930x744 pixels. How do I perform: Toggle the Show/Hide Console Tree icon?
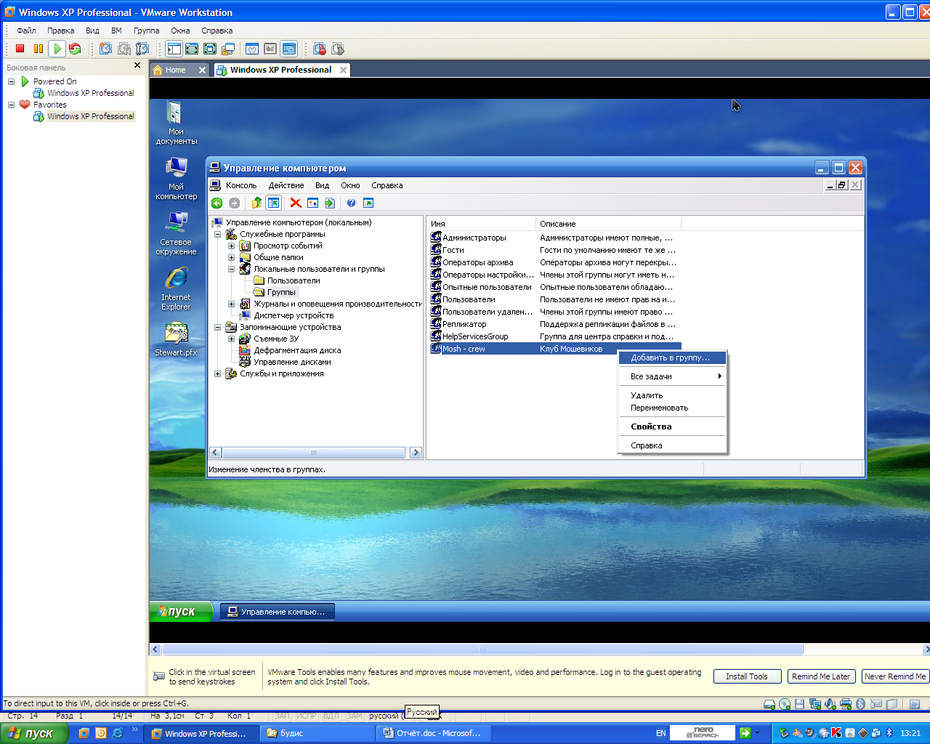point(274,203)
